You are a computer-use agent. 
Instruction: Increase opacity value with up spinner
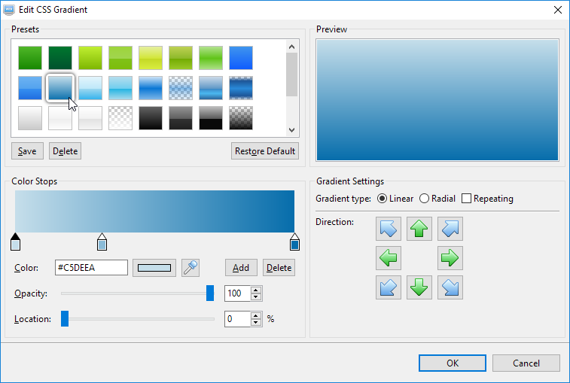pos(256,290)
